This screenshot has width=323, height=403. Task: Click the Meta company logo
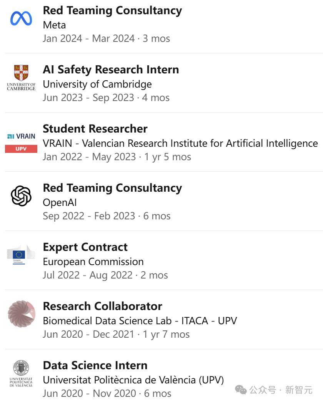(21, 18)
